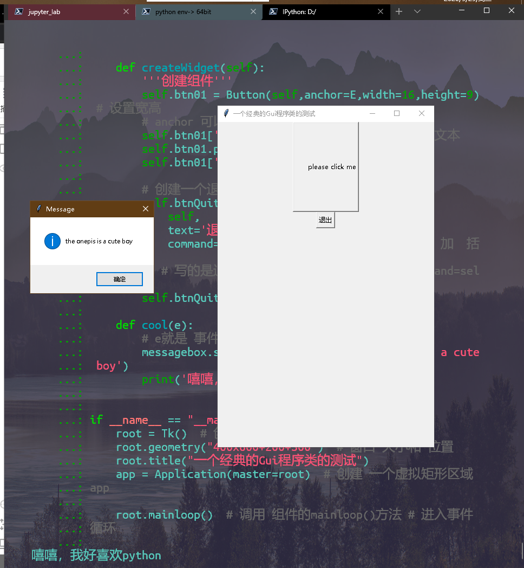Expand the terminal profile dropdown chevron
Viewport: 524px width, 568px height.
[x=417, y=11]
